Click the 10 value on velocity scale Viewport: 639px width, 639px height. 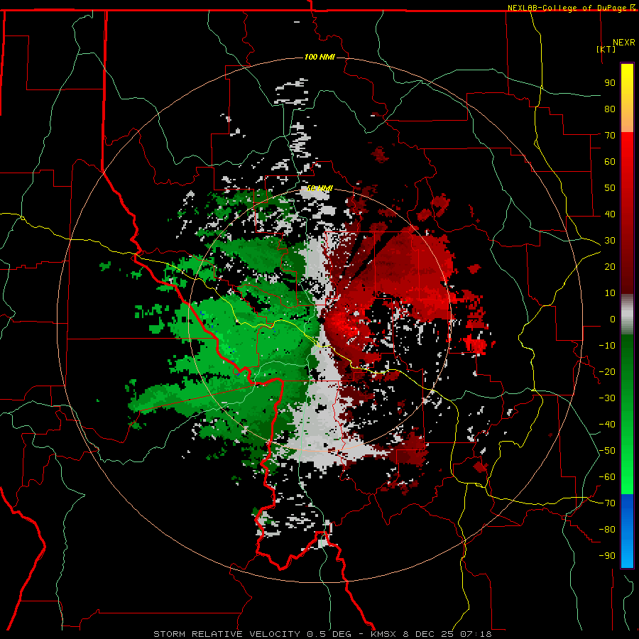coord(610,293)
